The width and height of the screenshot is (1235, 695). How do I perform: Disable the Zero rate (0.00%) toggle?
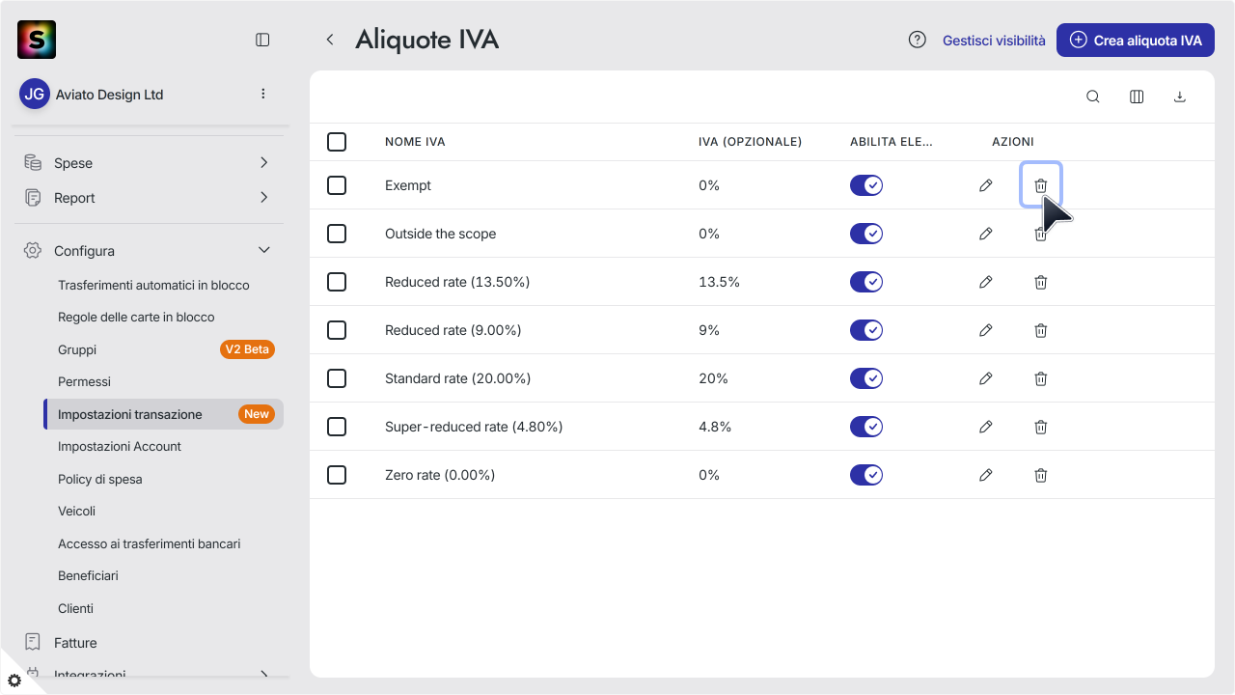866,475
